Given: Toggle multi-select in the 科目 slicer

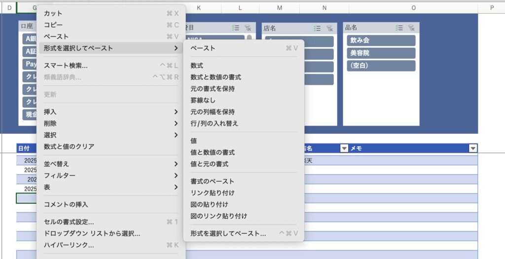Looking at the screenshot, I should click(x=236, y=28).
